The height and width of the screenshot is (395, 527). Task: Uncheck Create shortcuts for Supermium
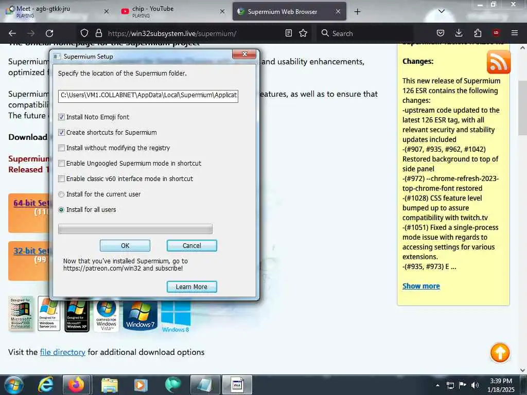(61, 132)
